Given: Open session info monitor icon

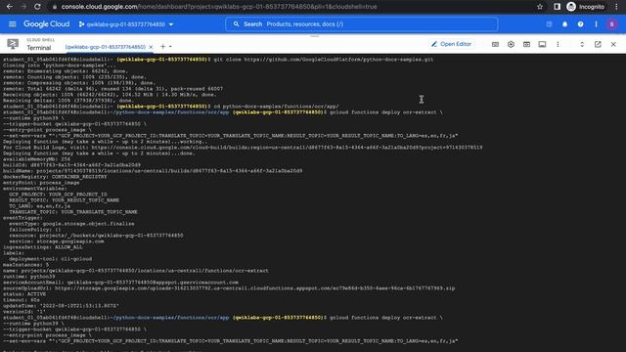Looking at the screenshot, I should pos(542,44).
